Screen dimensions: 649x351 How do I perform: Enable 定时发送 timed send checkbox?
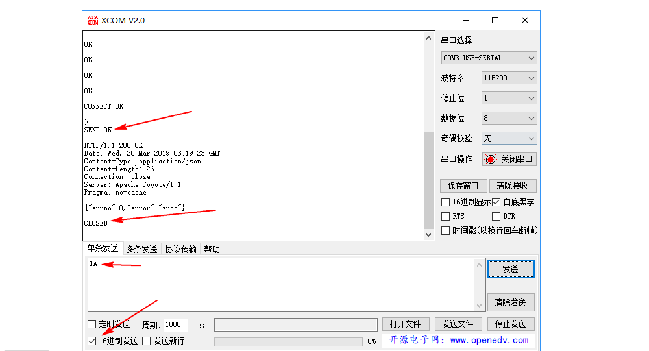pyautogui.click(x=92, y=324)
